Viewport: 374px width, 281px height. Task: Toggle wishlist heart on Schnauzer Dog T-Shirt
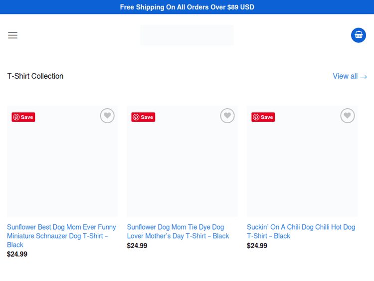(x=107, y=116)
